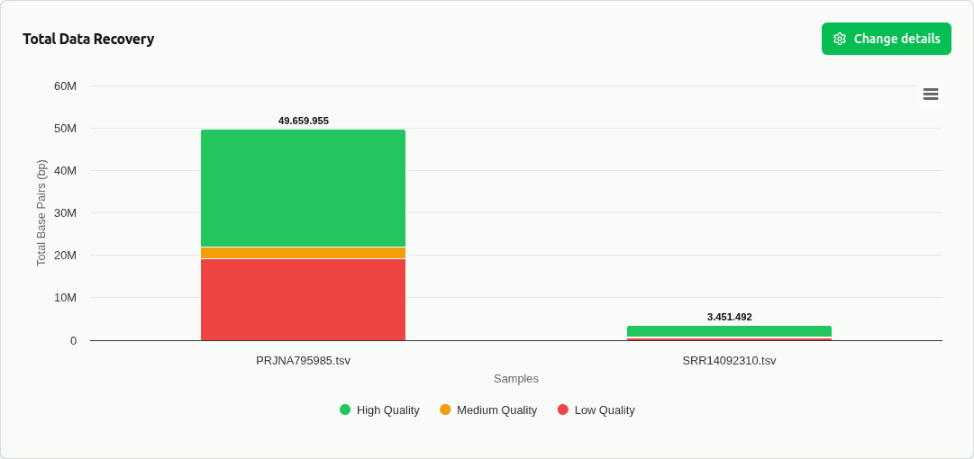Click the Change details button text

tap(897, 39)
